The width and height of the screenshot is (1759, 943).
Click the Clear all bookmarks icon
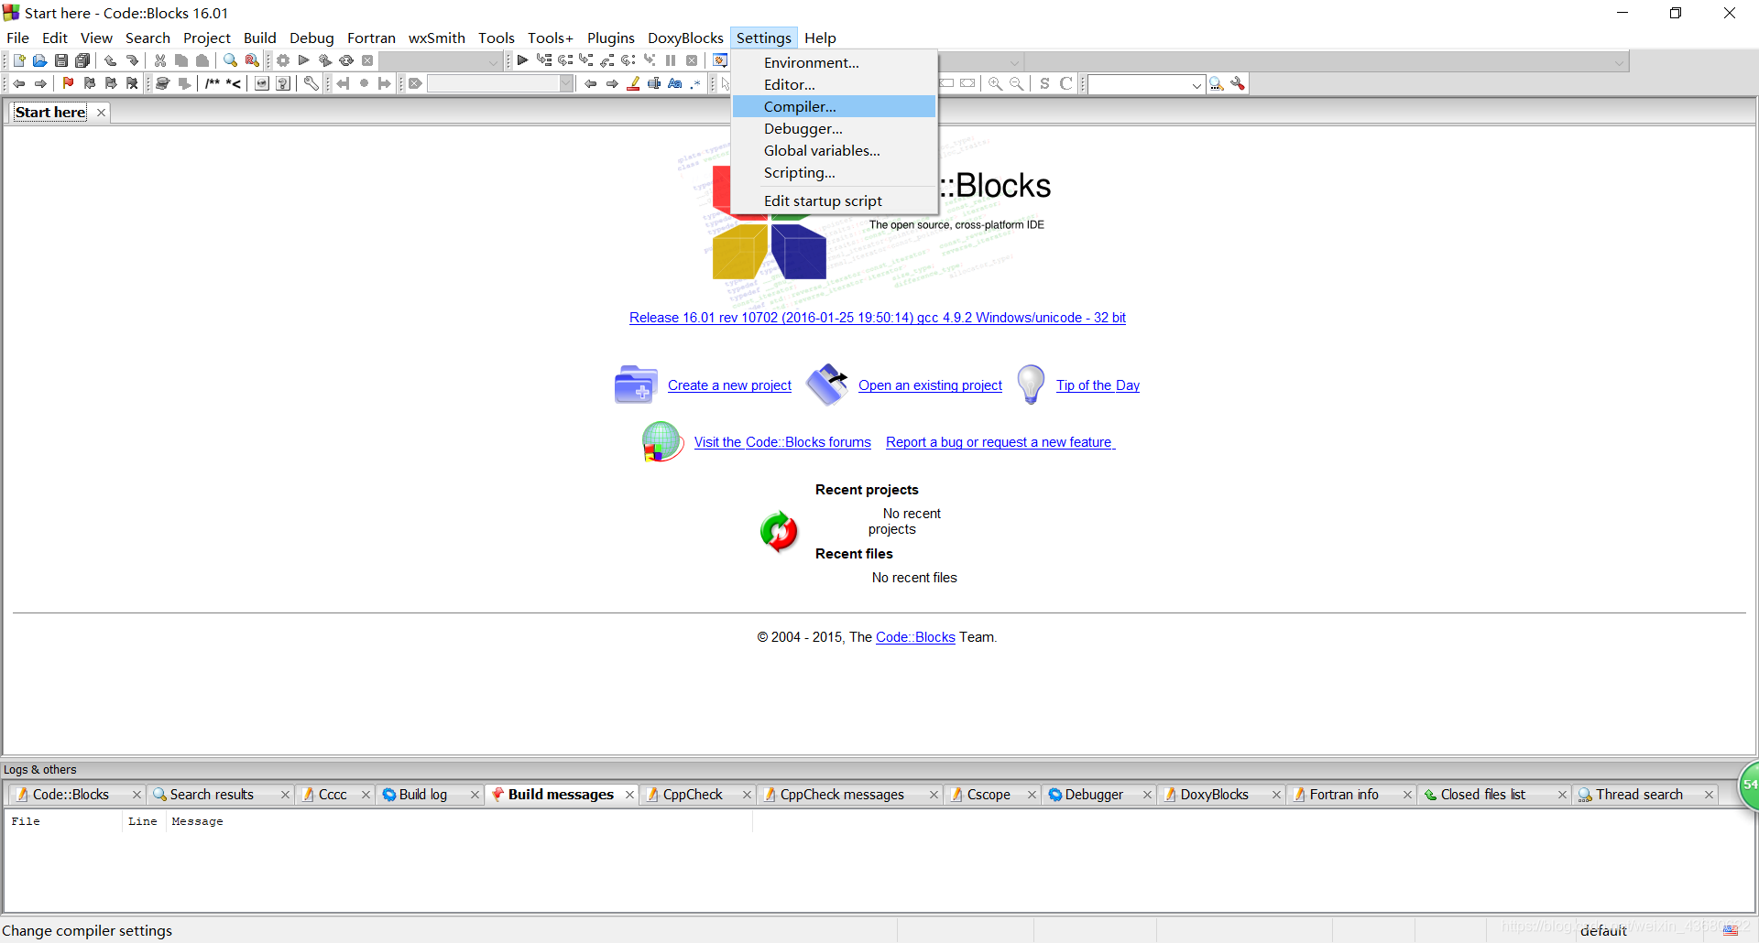[132, 83]
